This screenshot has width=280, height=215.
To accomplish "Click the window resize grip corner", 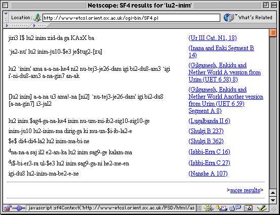I will 273,208.
